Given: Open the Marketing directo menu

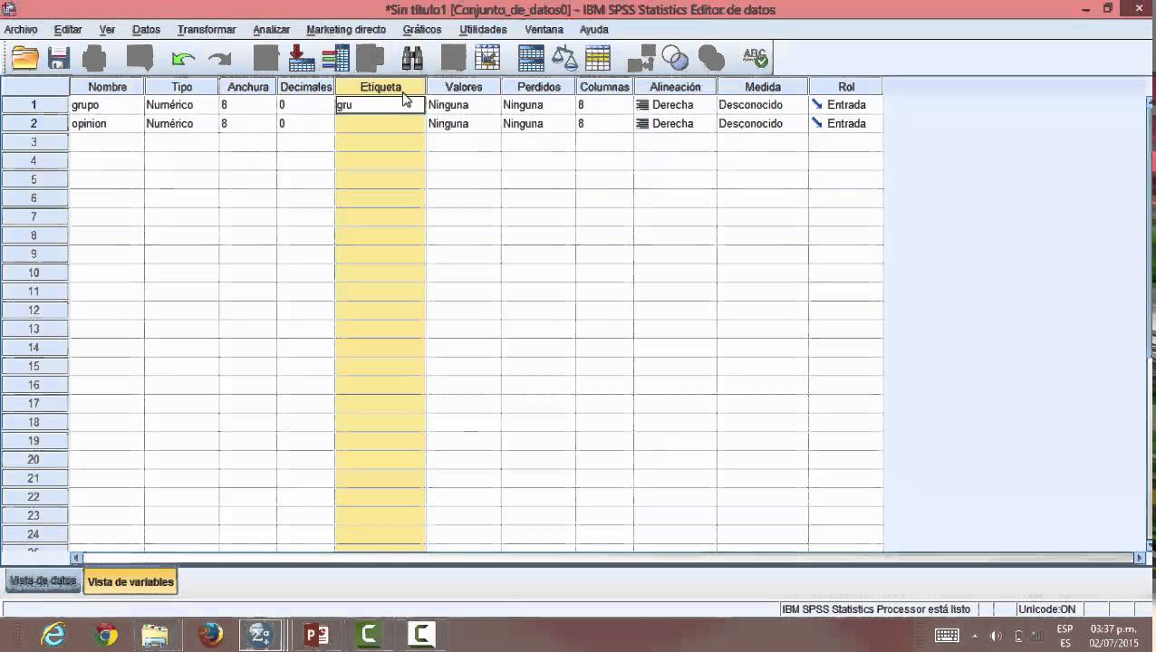Looking at the screenshot, I should coord(346,30).
